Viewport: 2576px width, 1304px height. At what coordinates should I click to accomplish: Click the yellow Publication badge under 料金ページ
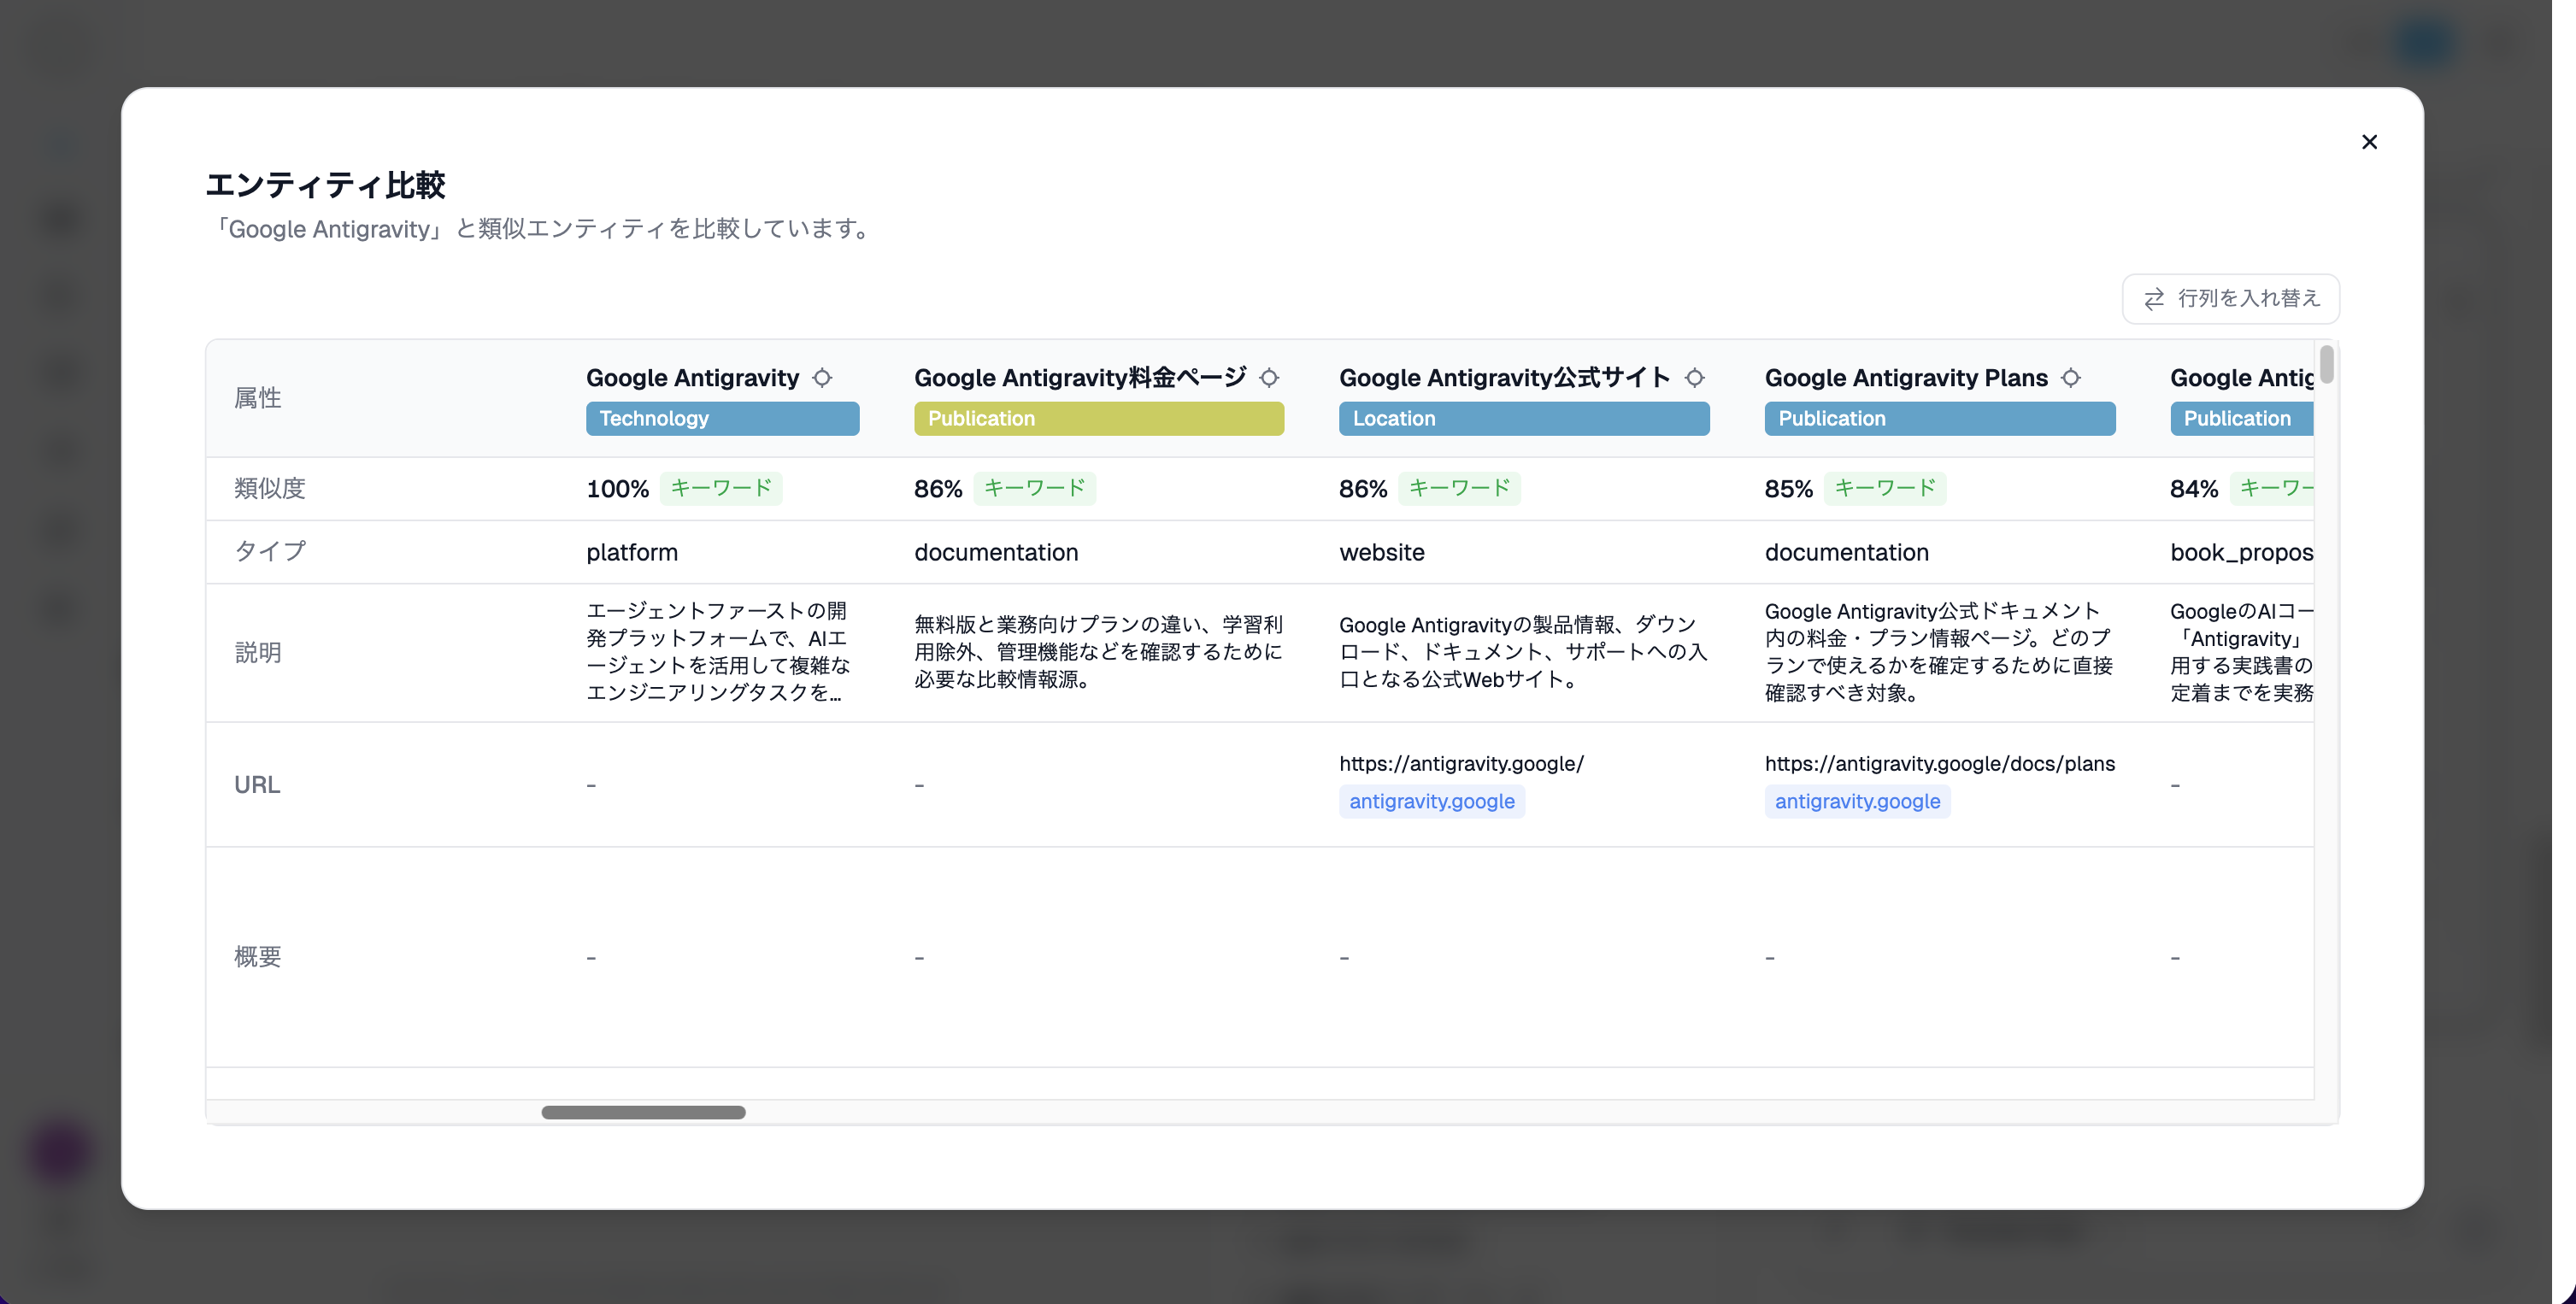(1098, 418)
